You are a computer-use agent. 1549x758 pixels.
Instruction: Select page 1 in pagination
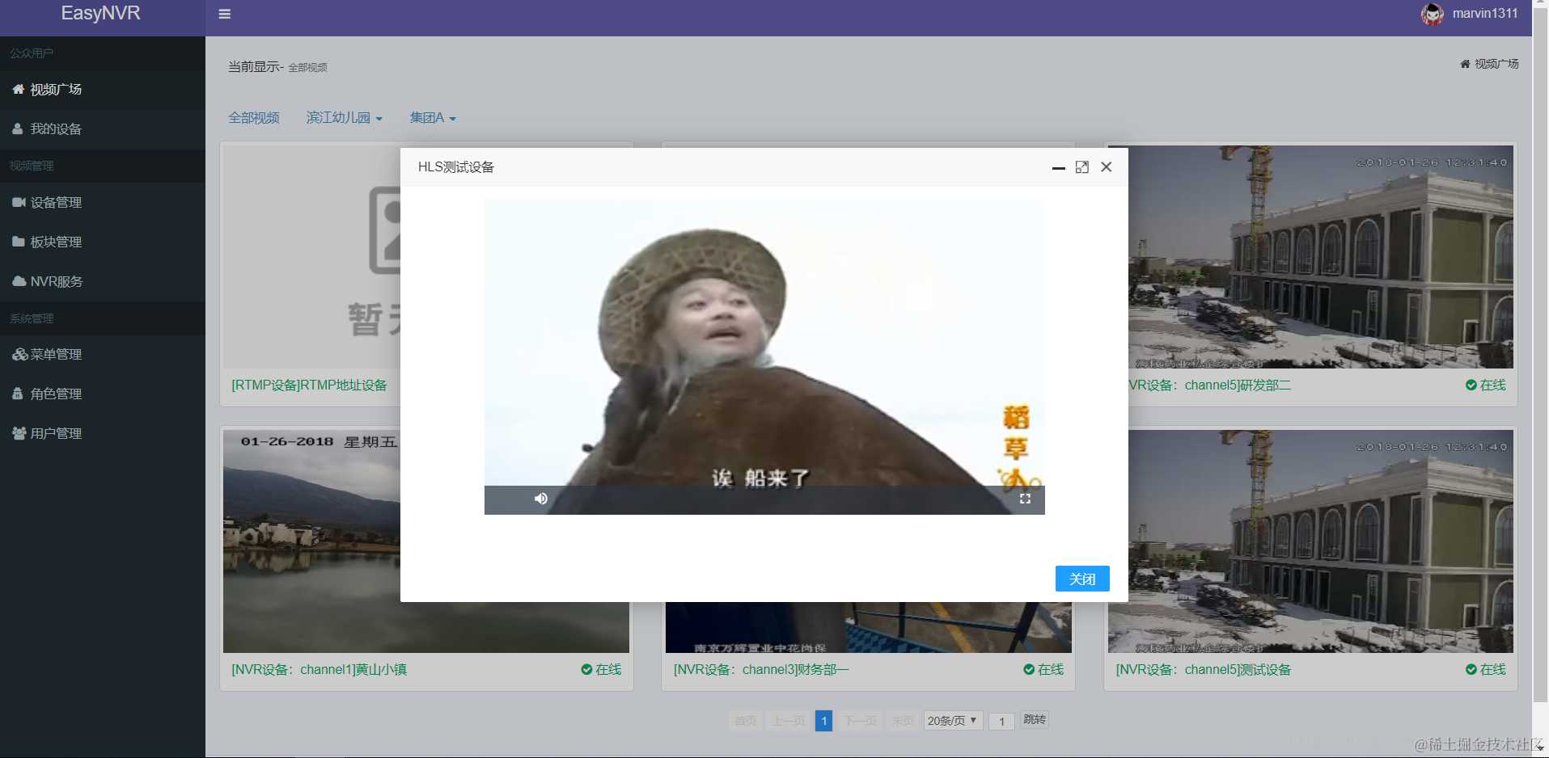coord(823,721)
